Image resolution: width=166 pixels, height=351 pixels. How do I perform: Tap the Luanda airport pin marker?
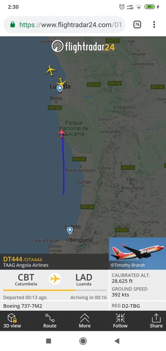(x=60, y=88)
